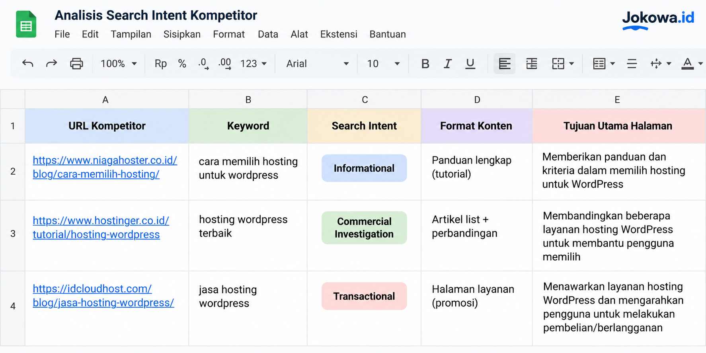This screenshot has height=353, width=706.
Task: Open the 100% zoom dropdown
Action: click(x=119, y=64)
